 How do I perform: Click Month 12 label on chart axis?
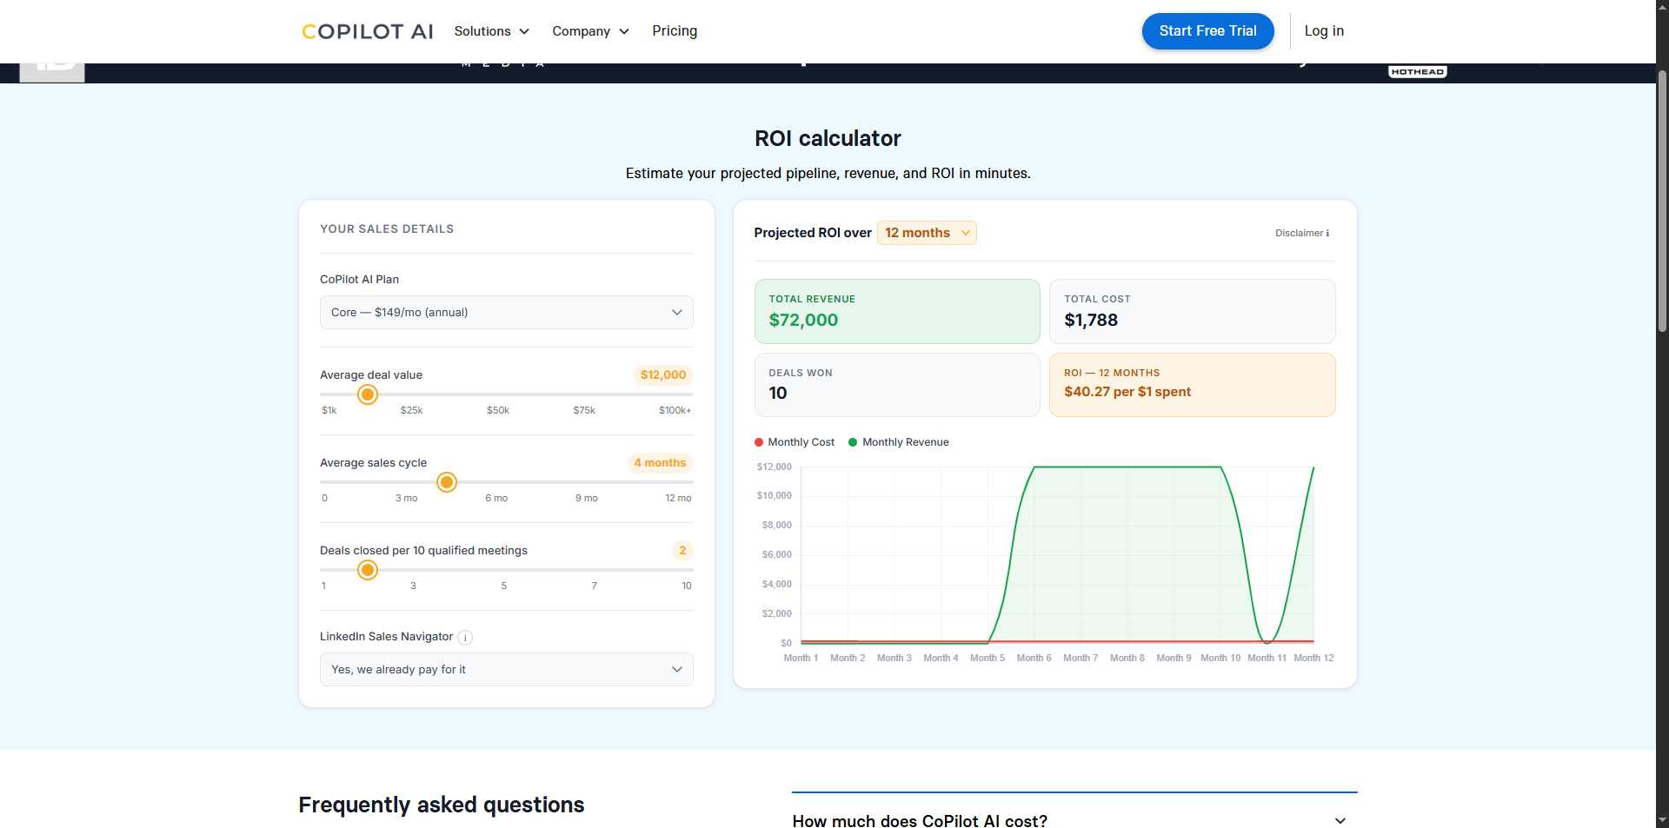[x=1313, y=658]
